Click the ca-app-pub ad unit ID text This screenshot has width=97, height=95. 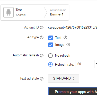[73, 28]
